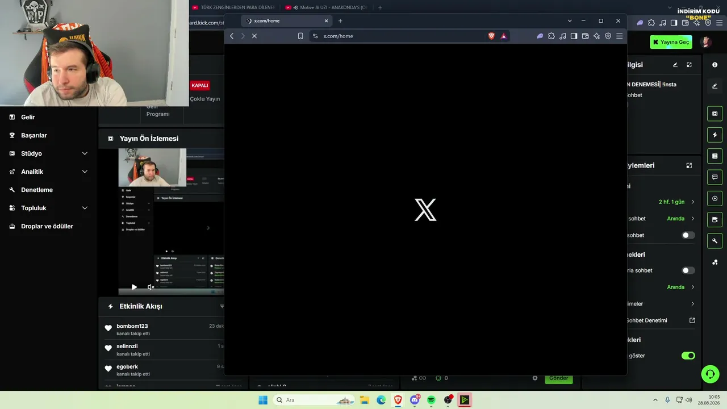Image resolution: width=727 pixels, height=409 pixels.
Task: Open the wrench tools icon in Kick right sidebar
Action: pos(715,241)
